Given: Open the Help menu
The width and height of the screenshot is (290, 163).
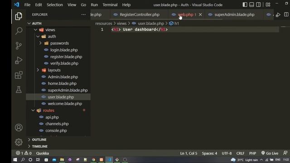Looking at the screenshot, I should 126,5.
